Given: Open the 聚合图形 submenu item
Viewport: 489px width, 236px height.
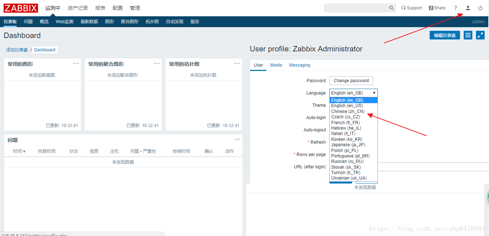Looking at the screenshot, I should tap(130, 22).
